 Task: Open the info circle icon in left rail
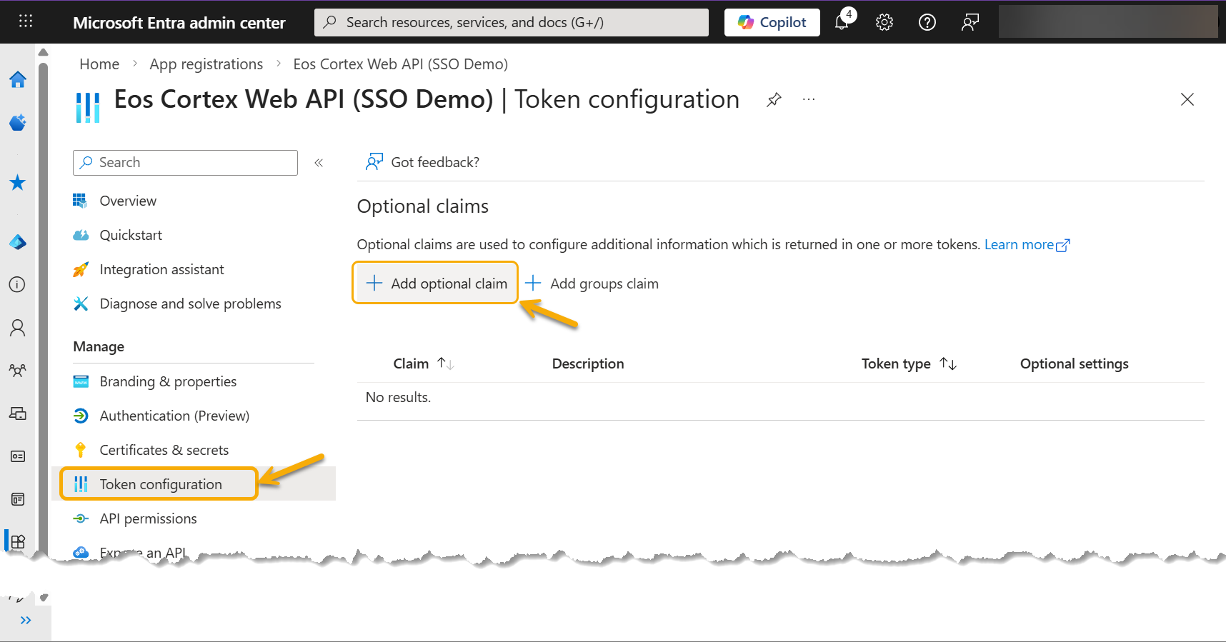pos(18,285)
